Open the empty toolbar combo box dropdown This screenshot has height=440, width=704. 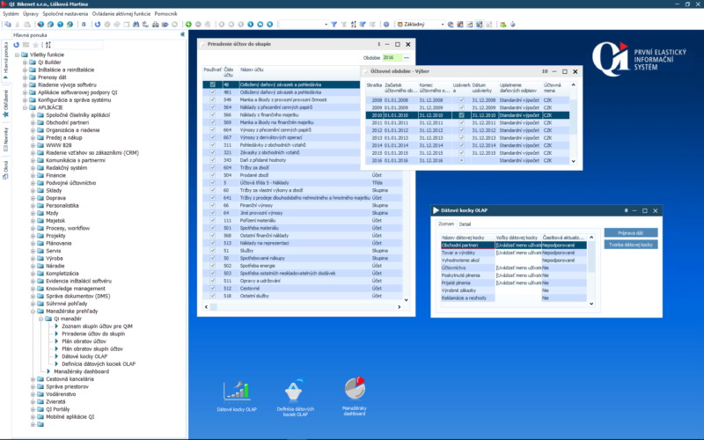pyautogui.click(x=326, y=25)
